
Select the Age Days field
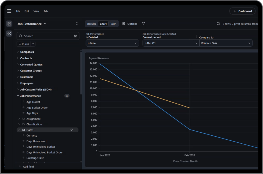(32, 113)
